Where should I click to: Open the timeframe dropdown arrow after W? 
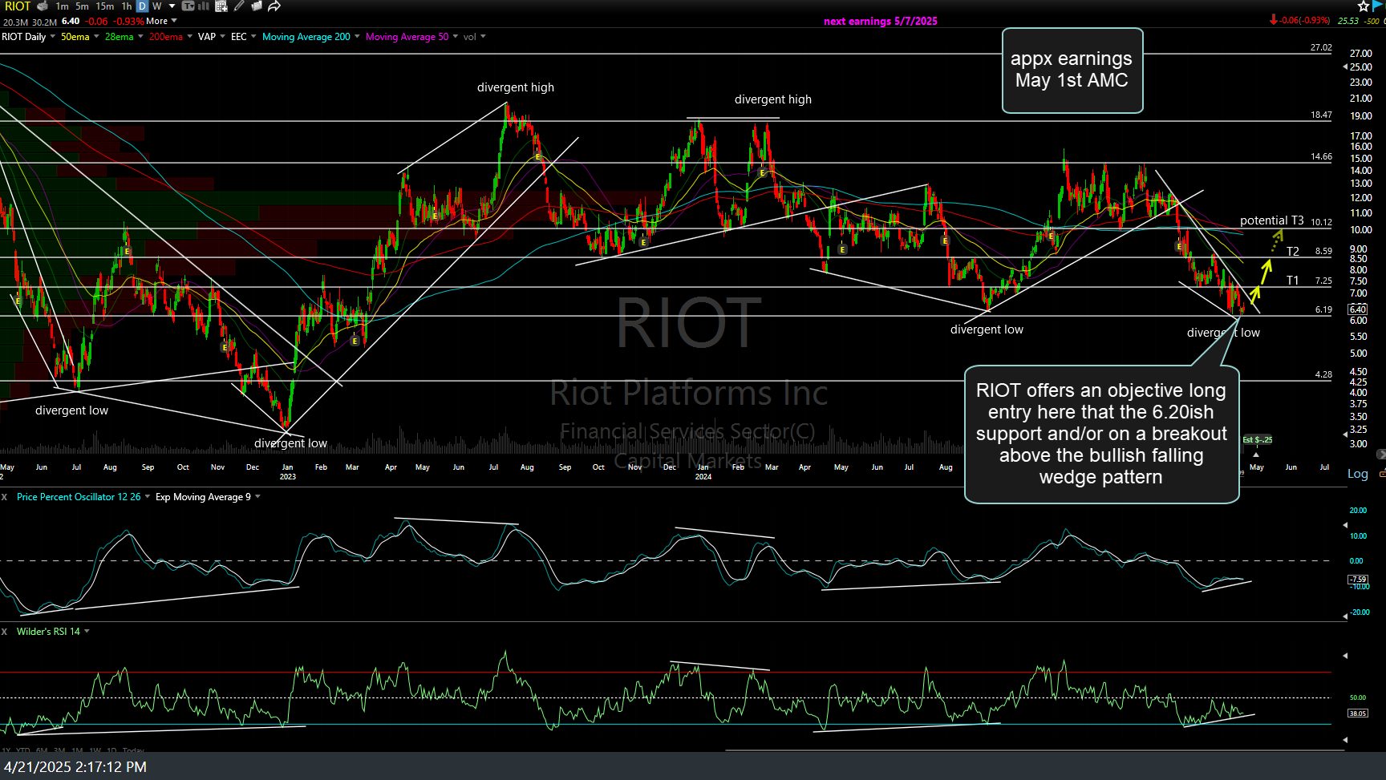coord(171,6)
